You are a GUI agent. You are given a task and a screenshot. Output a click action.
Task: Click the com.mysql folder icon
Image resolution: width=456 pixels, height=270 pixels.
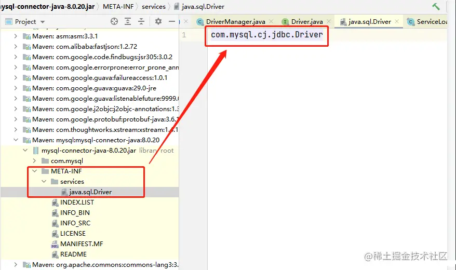(x=45, y=161)
